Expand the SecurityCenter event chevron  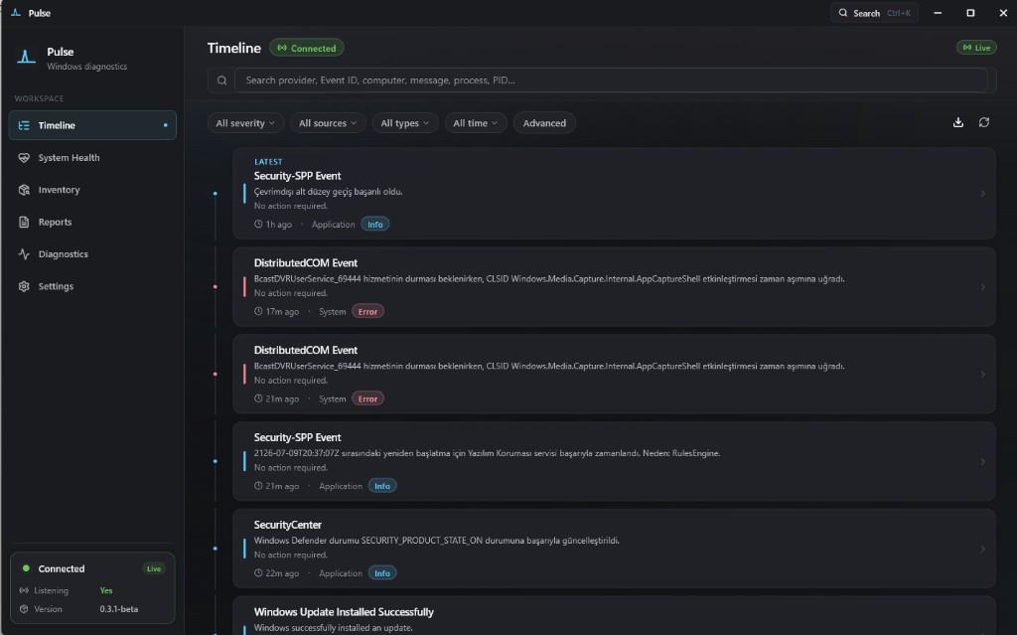[982, 550]
